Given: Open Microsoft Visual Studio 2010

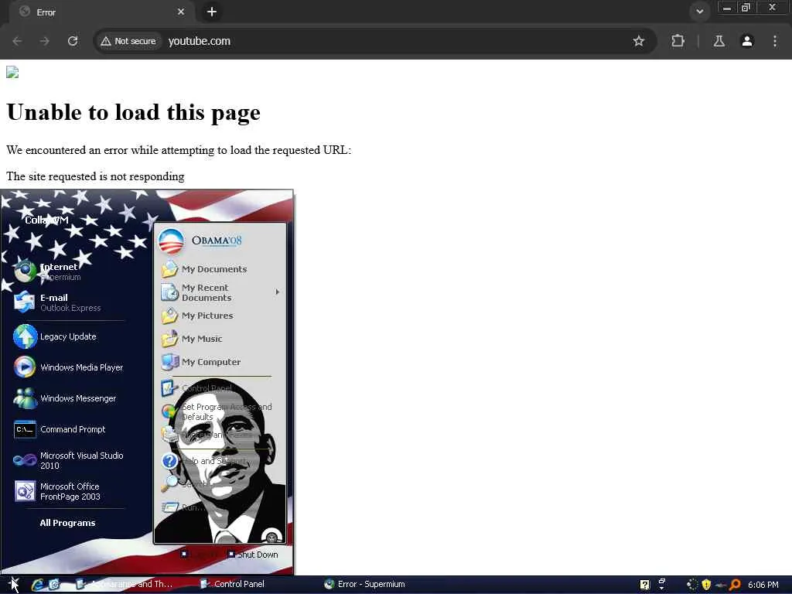Looking at the screenshot, I should pyautogui.click(x=68, y=460).
